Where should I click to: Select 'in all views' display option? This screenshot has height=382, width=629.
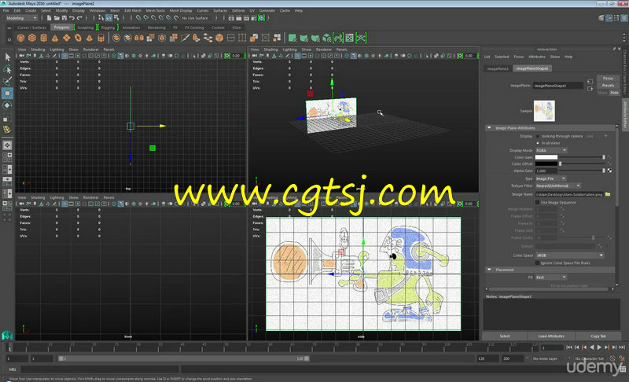(538, 143)
